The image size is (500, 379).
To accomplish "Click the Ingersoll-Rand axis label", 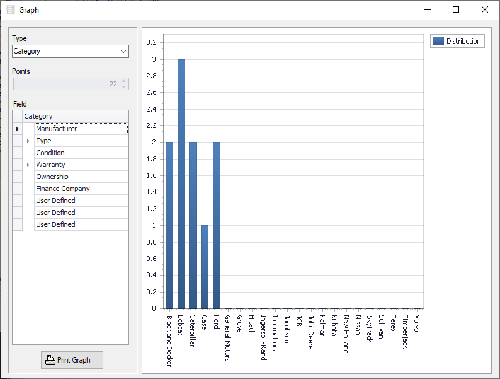I will 263,337.
